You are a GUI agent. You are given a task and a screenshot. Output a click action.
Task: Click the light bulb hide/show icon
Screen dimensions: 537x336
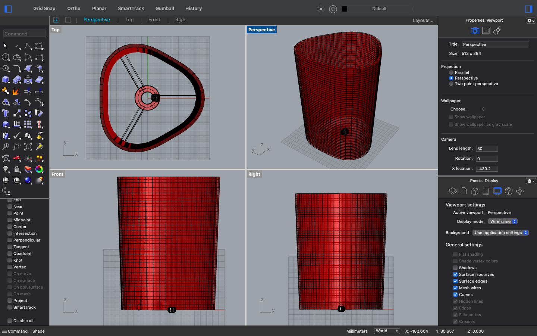point(5,169)
